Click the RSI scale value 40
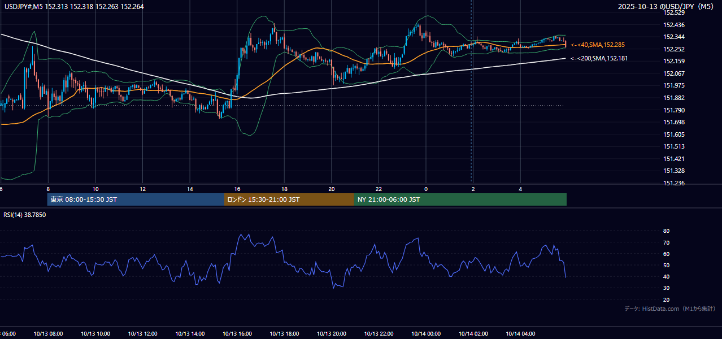 tap(666, 276)
